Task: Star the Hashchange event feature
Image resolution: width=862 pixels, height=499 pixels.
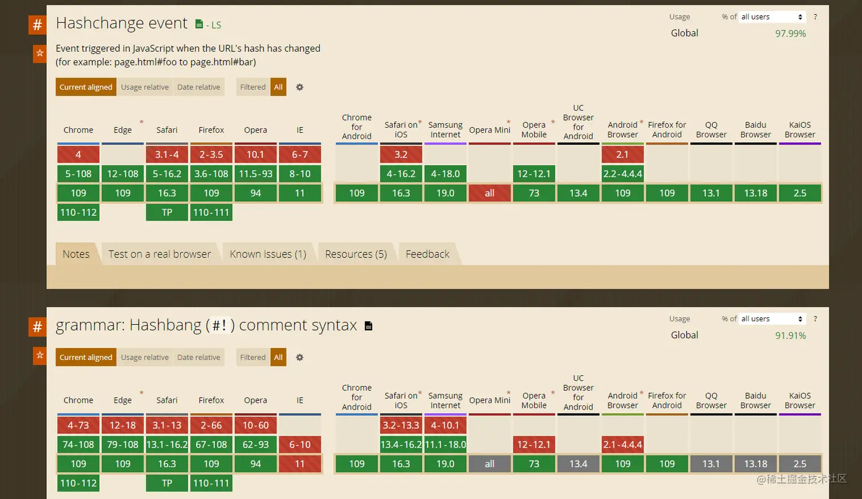Action: (40, 54)
